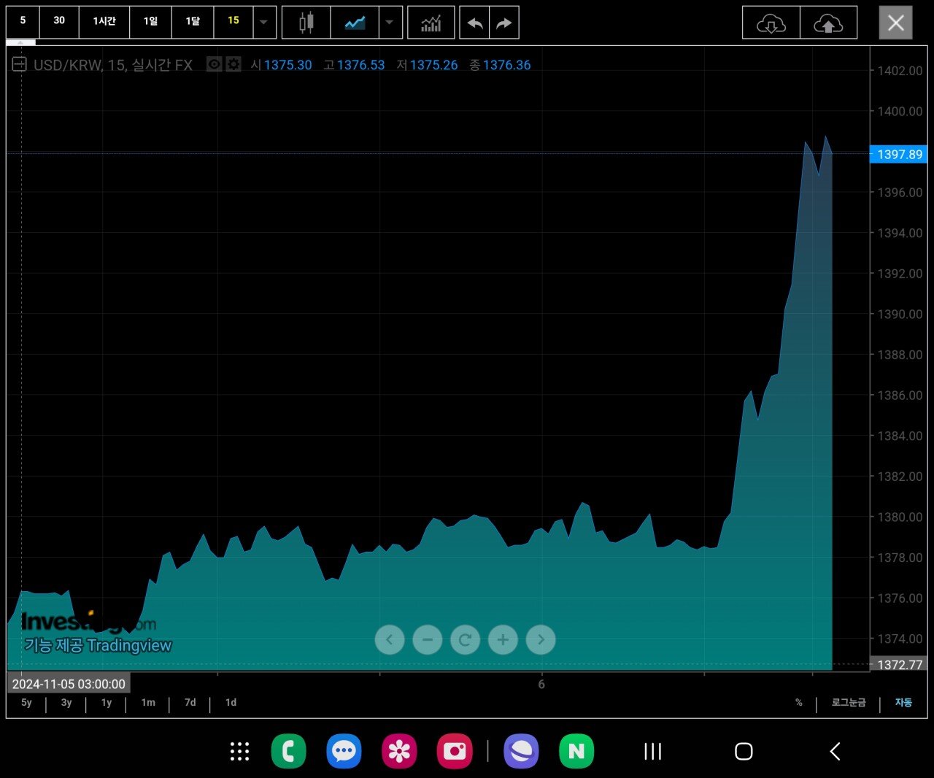This screenshot has height=778, width=934.
Task: Toggle 자동 auto scale
Action: click(x=903, y=702)
